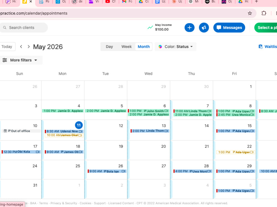This screenshot has height=207, width=277.
Task: Open 2:00 PM Linda Thom appointment on May 13
Action: pyautogui.click(x=150, y=131)
